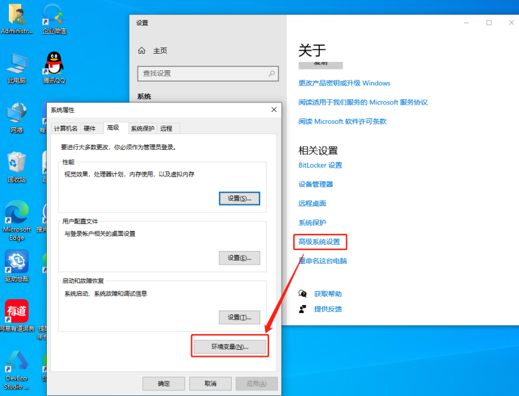The width and height of the screenshot is (519, 396).
Task: Switch to the 远程 tab
Action: click(166, 128)
